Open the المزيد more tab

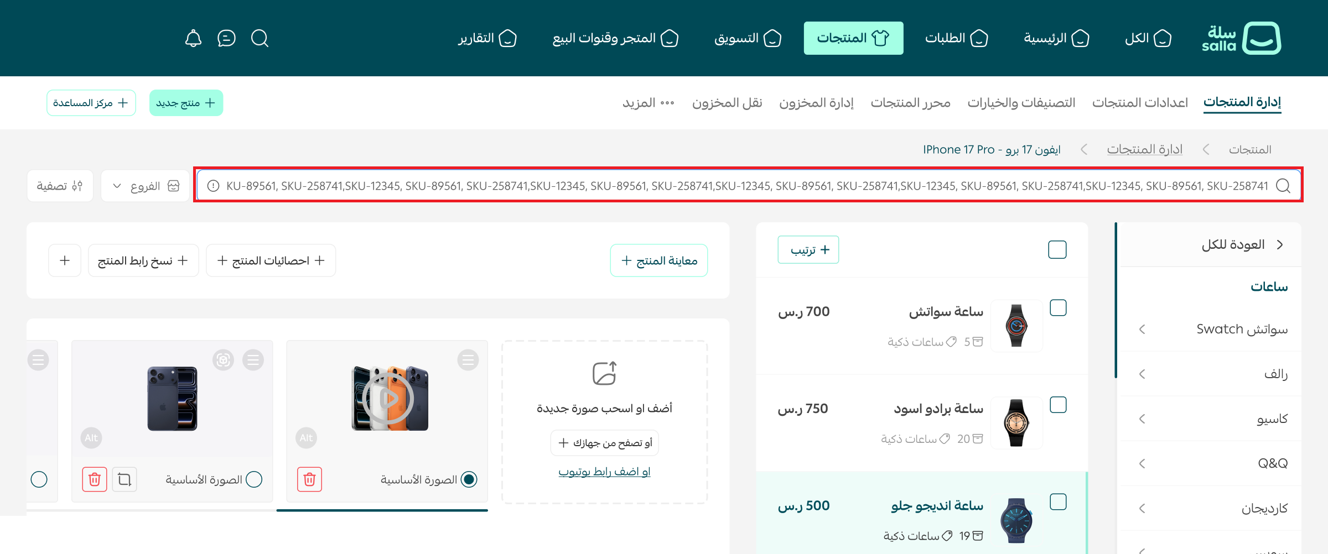coord(648,103)
